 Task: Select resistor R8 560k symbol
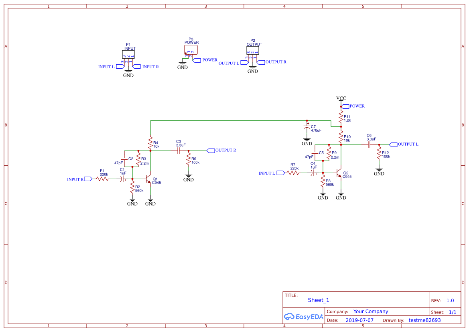(323, 181)
